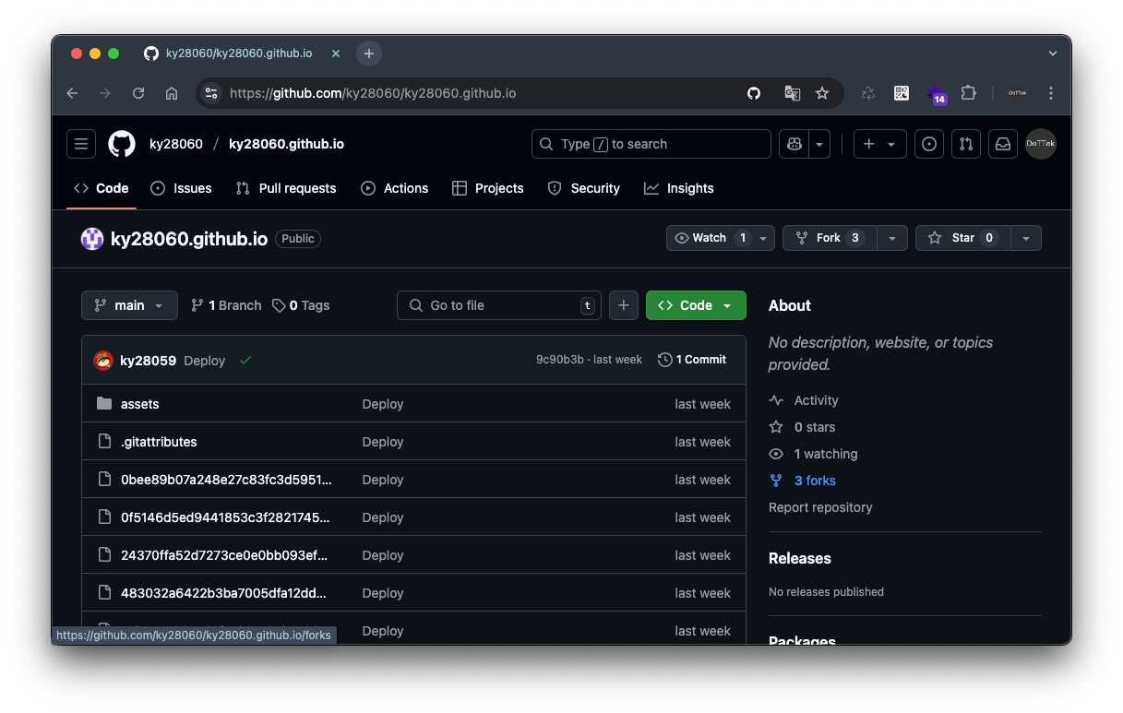The image size is (1123, 713).
Task: Reload the page with the refresh icon
Action: point(138,93)
